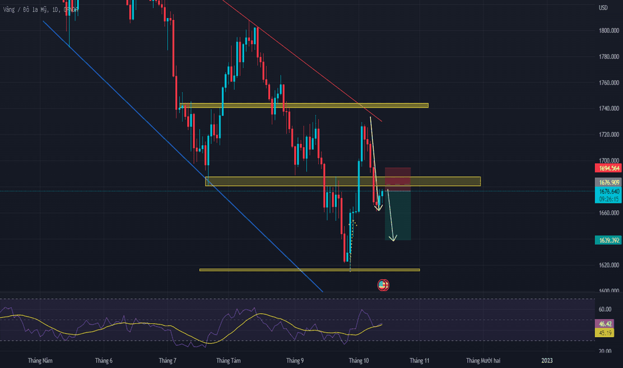Open the USD currency label on price axis
Viewport: 623px width, 368px height.
[603, 7]
